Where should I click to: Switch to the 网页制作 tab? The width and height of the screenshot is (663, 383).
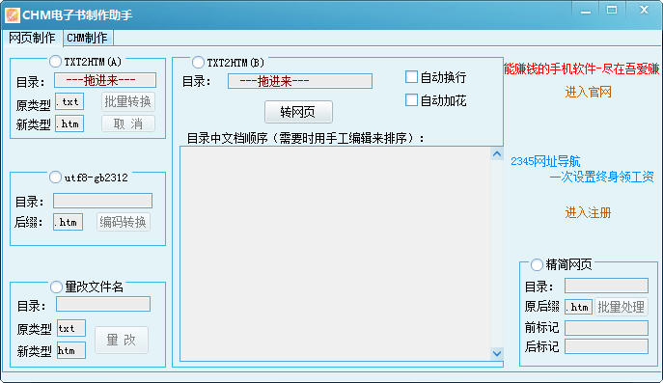coord(32,38)
